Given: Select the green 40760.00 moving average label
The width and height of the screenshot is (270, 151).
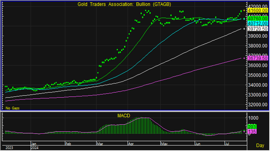Looking at the screenshot, I should (x=257, y=18).
